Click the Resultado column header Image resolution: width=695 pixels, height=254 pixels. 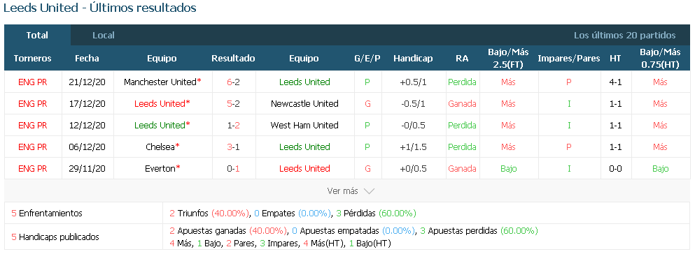[x=233, y=59]
